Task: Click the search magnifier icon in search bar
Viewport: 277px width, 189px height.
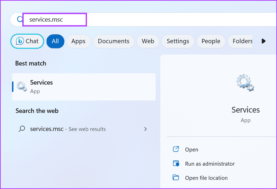Action: pos(19,19)
